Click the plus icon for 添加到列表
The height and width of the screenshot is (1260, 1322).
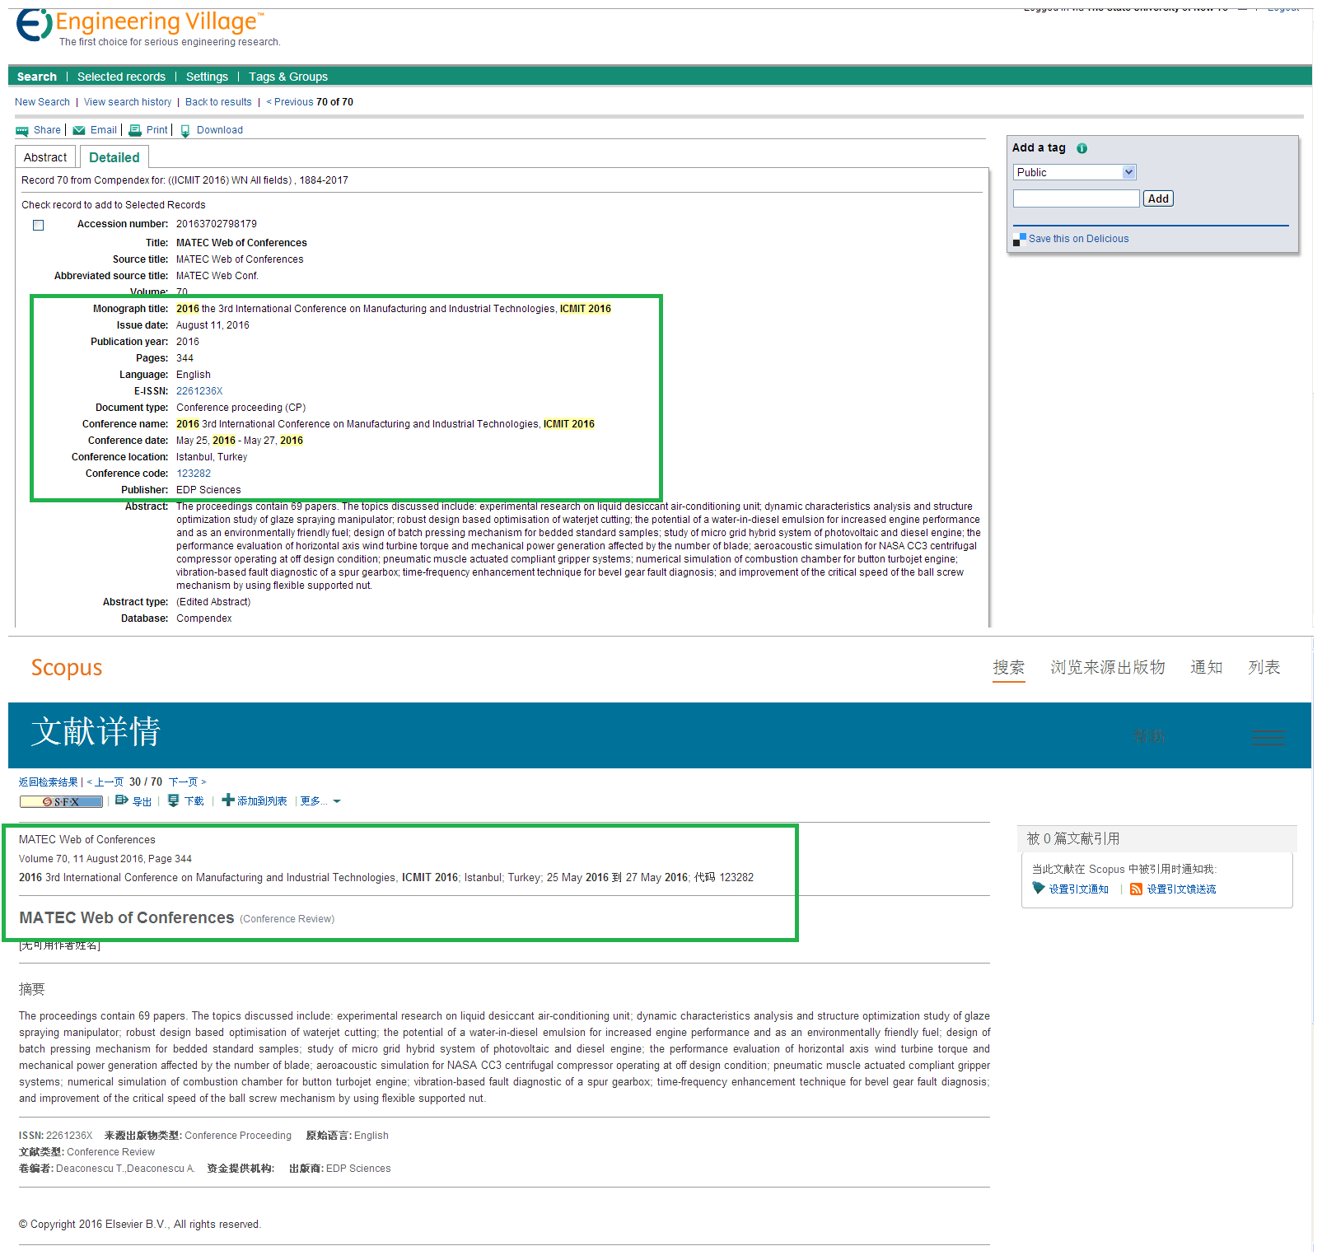click(228, 800)
